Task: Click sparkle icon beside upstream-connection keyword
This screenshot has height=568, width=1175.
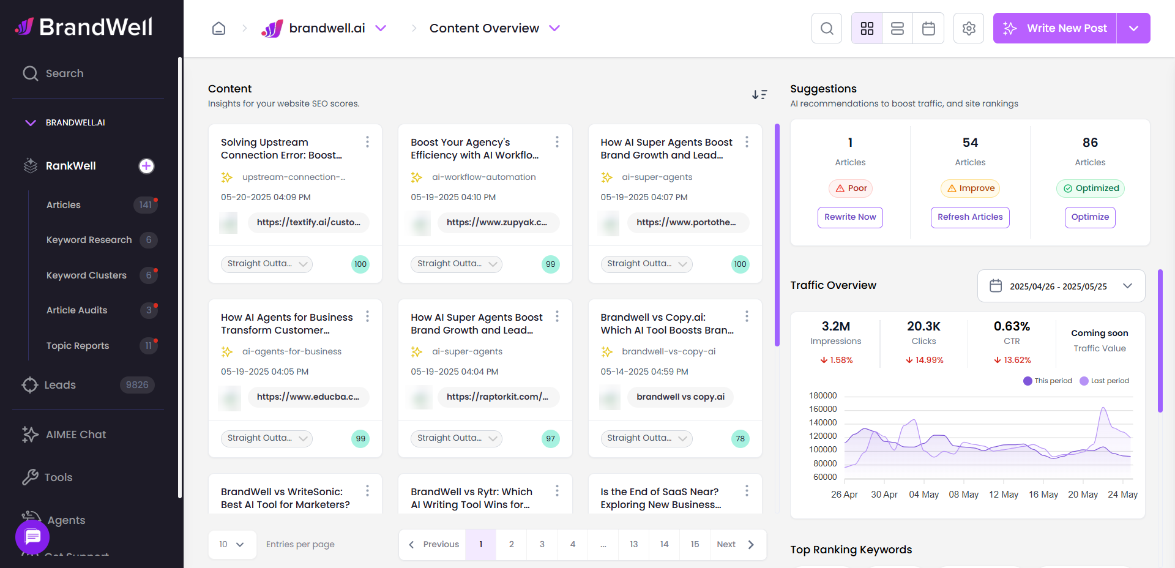Action: click(227, 177)
